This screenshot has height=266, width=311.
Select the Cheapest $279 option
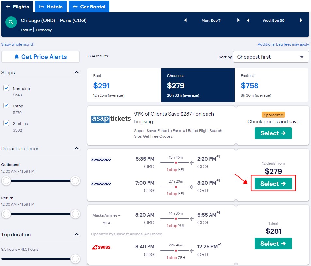tap(198, 85)
